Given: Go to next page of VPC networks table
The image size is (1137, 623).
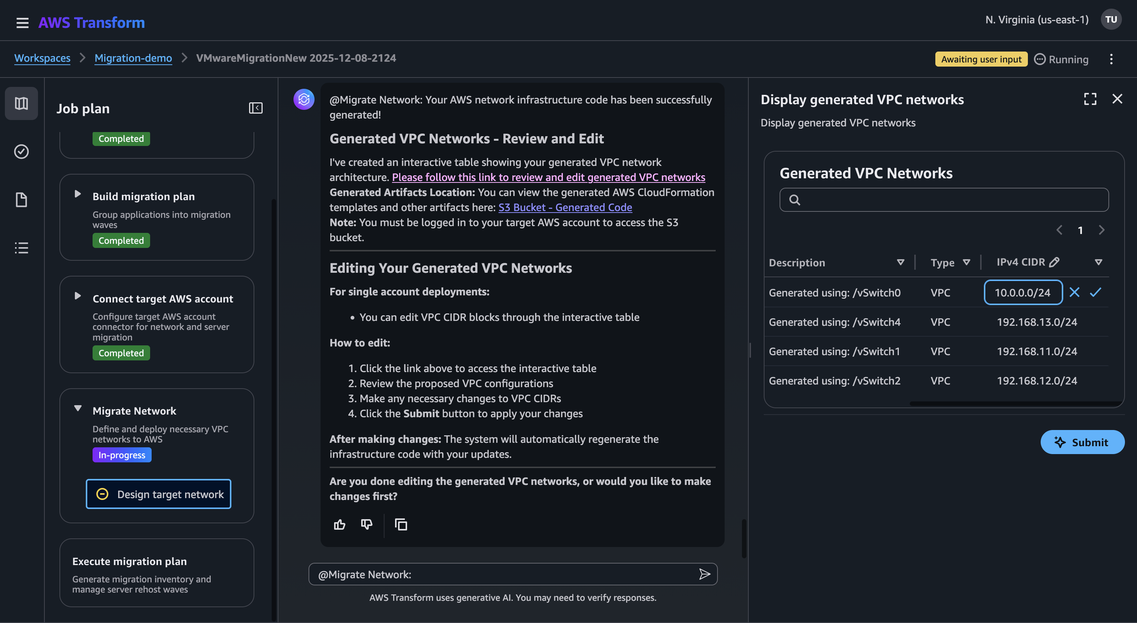Looking at the screenshot, I should click(1101, 229).
